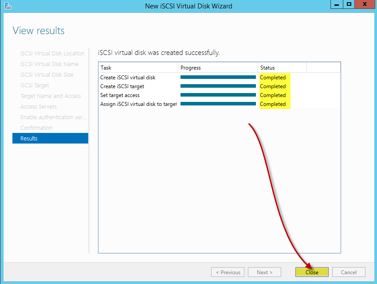Click the 'View results' heading
Image resolution: width=377 pixels, height=284 pixels.
pyautogui.click(x=39, y=31)
